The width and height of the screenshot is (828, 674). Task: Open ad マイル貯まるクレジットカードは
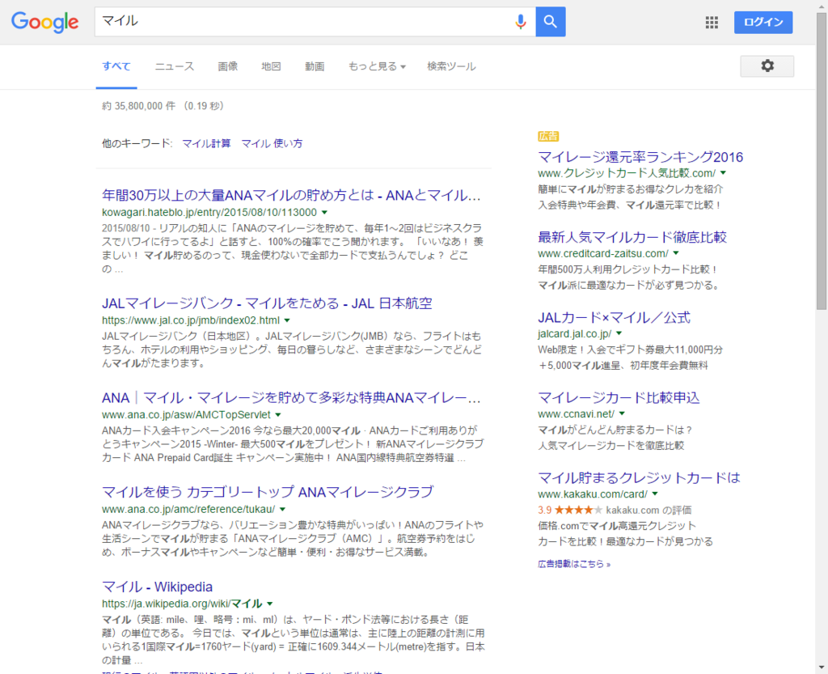[639, 478]
